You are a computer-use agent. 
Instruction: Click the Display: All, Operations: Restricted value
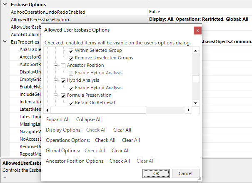pyautogui.click(x=199, y=19)
